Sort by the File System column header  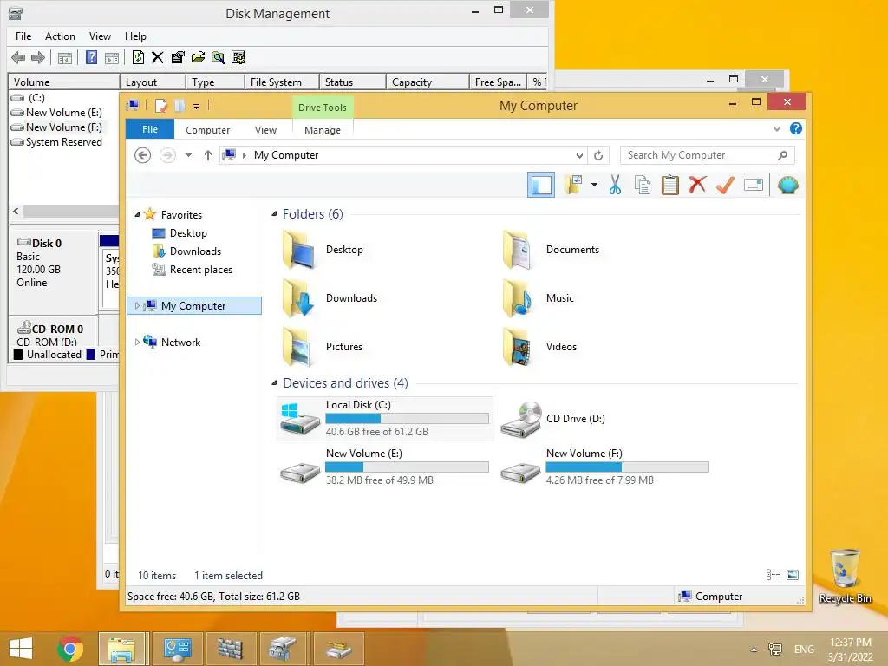coord(282,82)
